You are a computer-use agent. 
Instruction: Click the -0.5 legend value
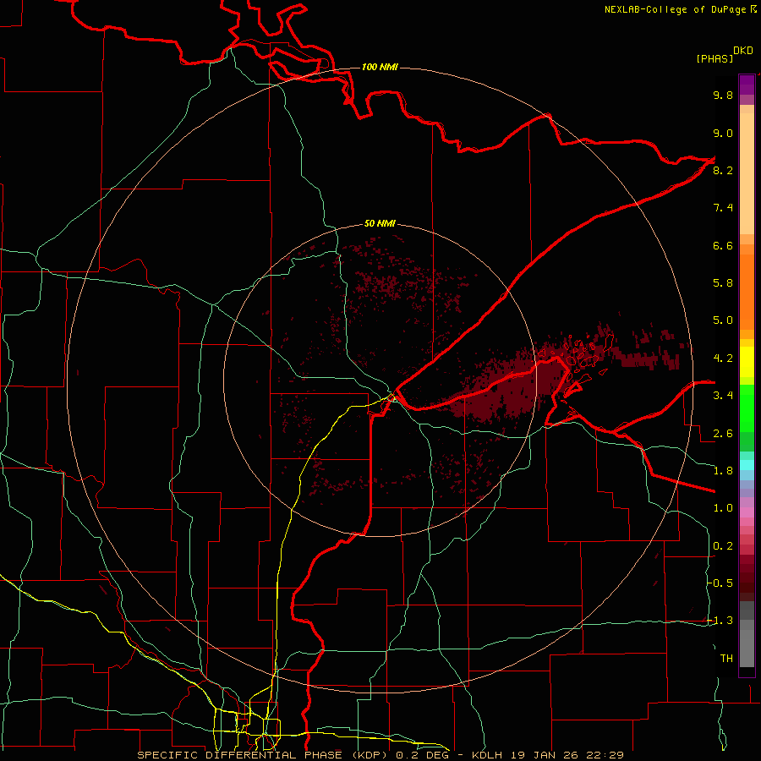point(720,583)
